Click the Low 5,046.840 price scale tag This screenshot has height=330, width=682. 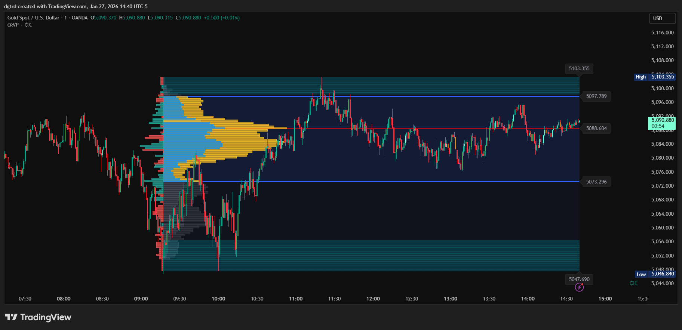pos(655,274)
